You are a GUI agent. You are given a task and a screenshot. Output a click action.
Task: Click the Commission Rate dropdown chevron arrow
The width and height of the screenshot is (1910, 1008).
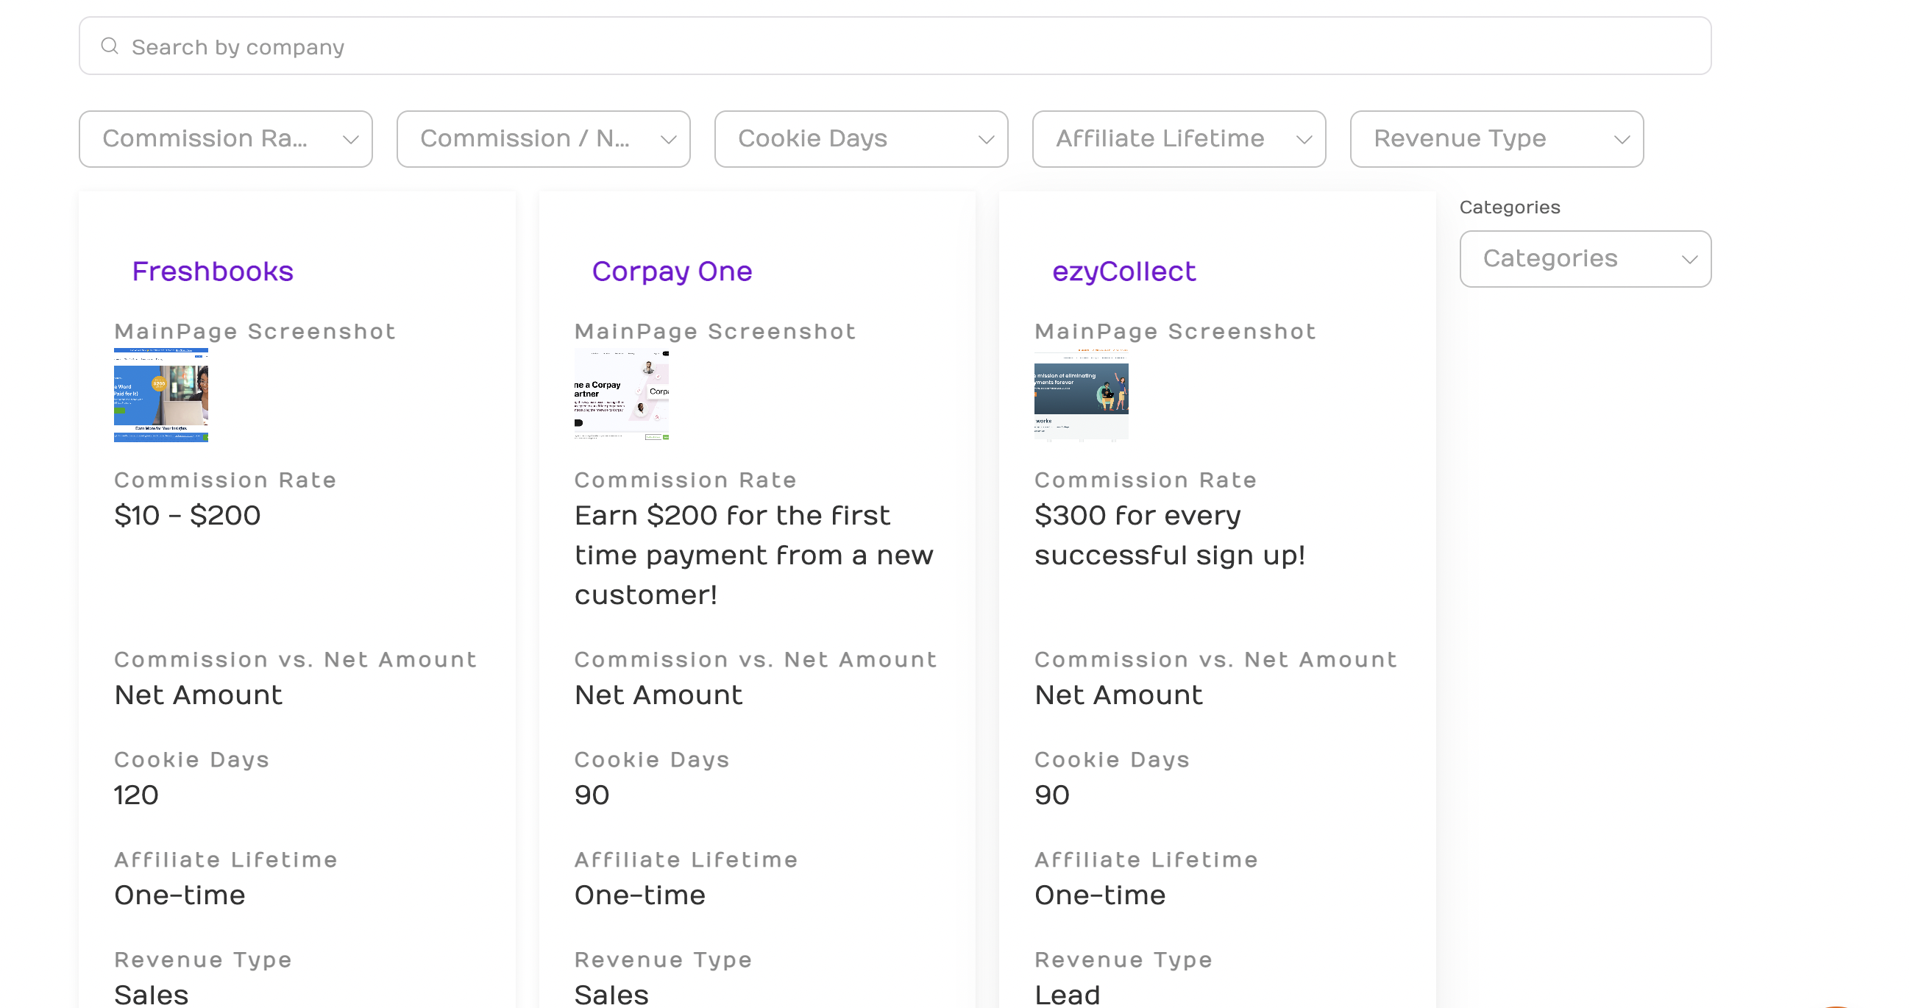pos(351,140)
